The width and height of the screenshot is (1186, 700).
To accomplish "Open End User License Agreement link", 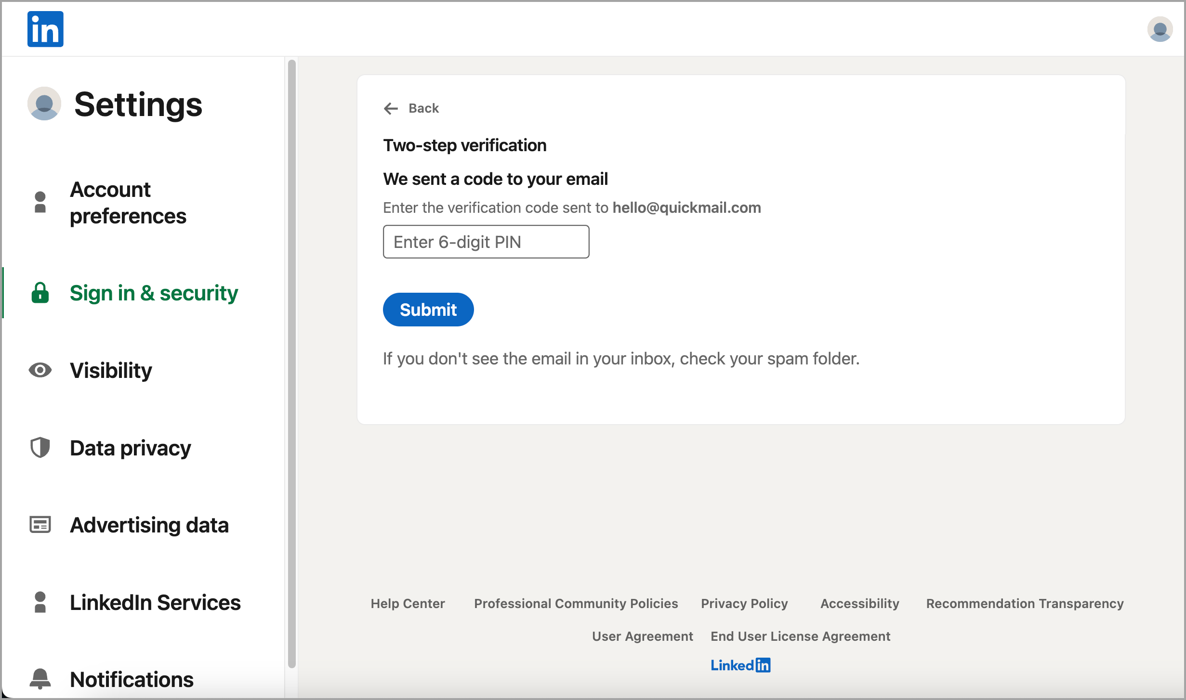I will [x=800, y=636].
